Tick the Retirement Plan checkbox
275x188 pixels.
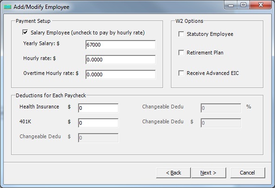[181, 53]
